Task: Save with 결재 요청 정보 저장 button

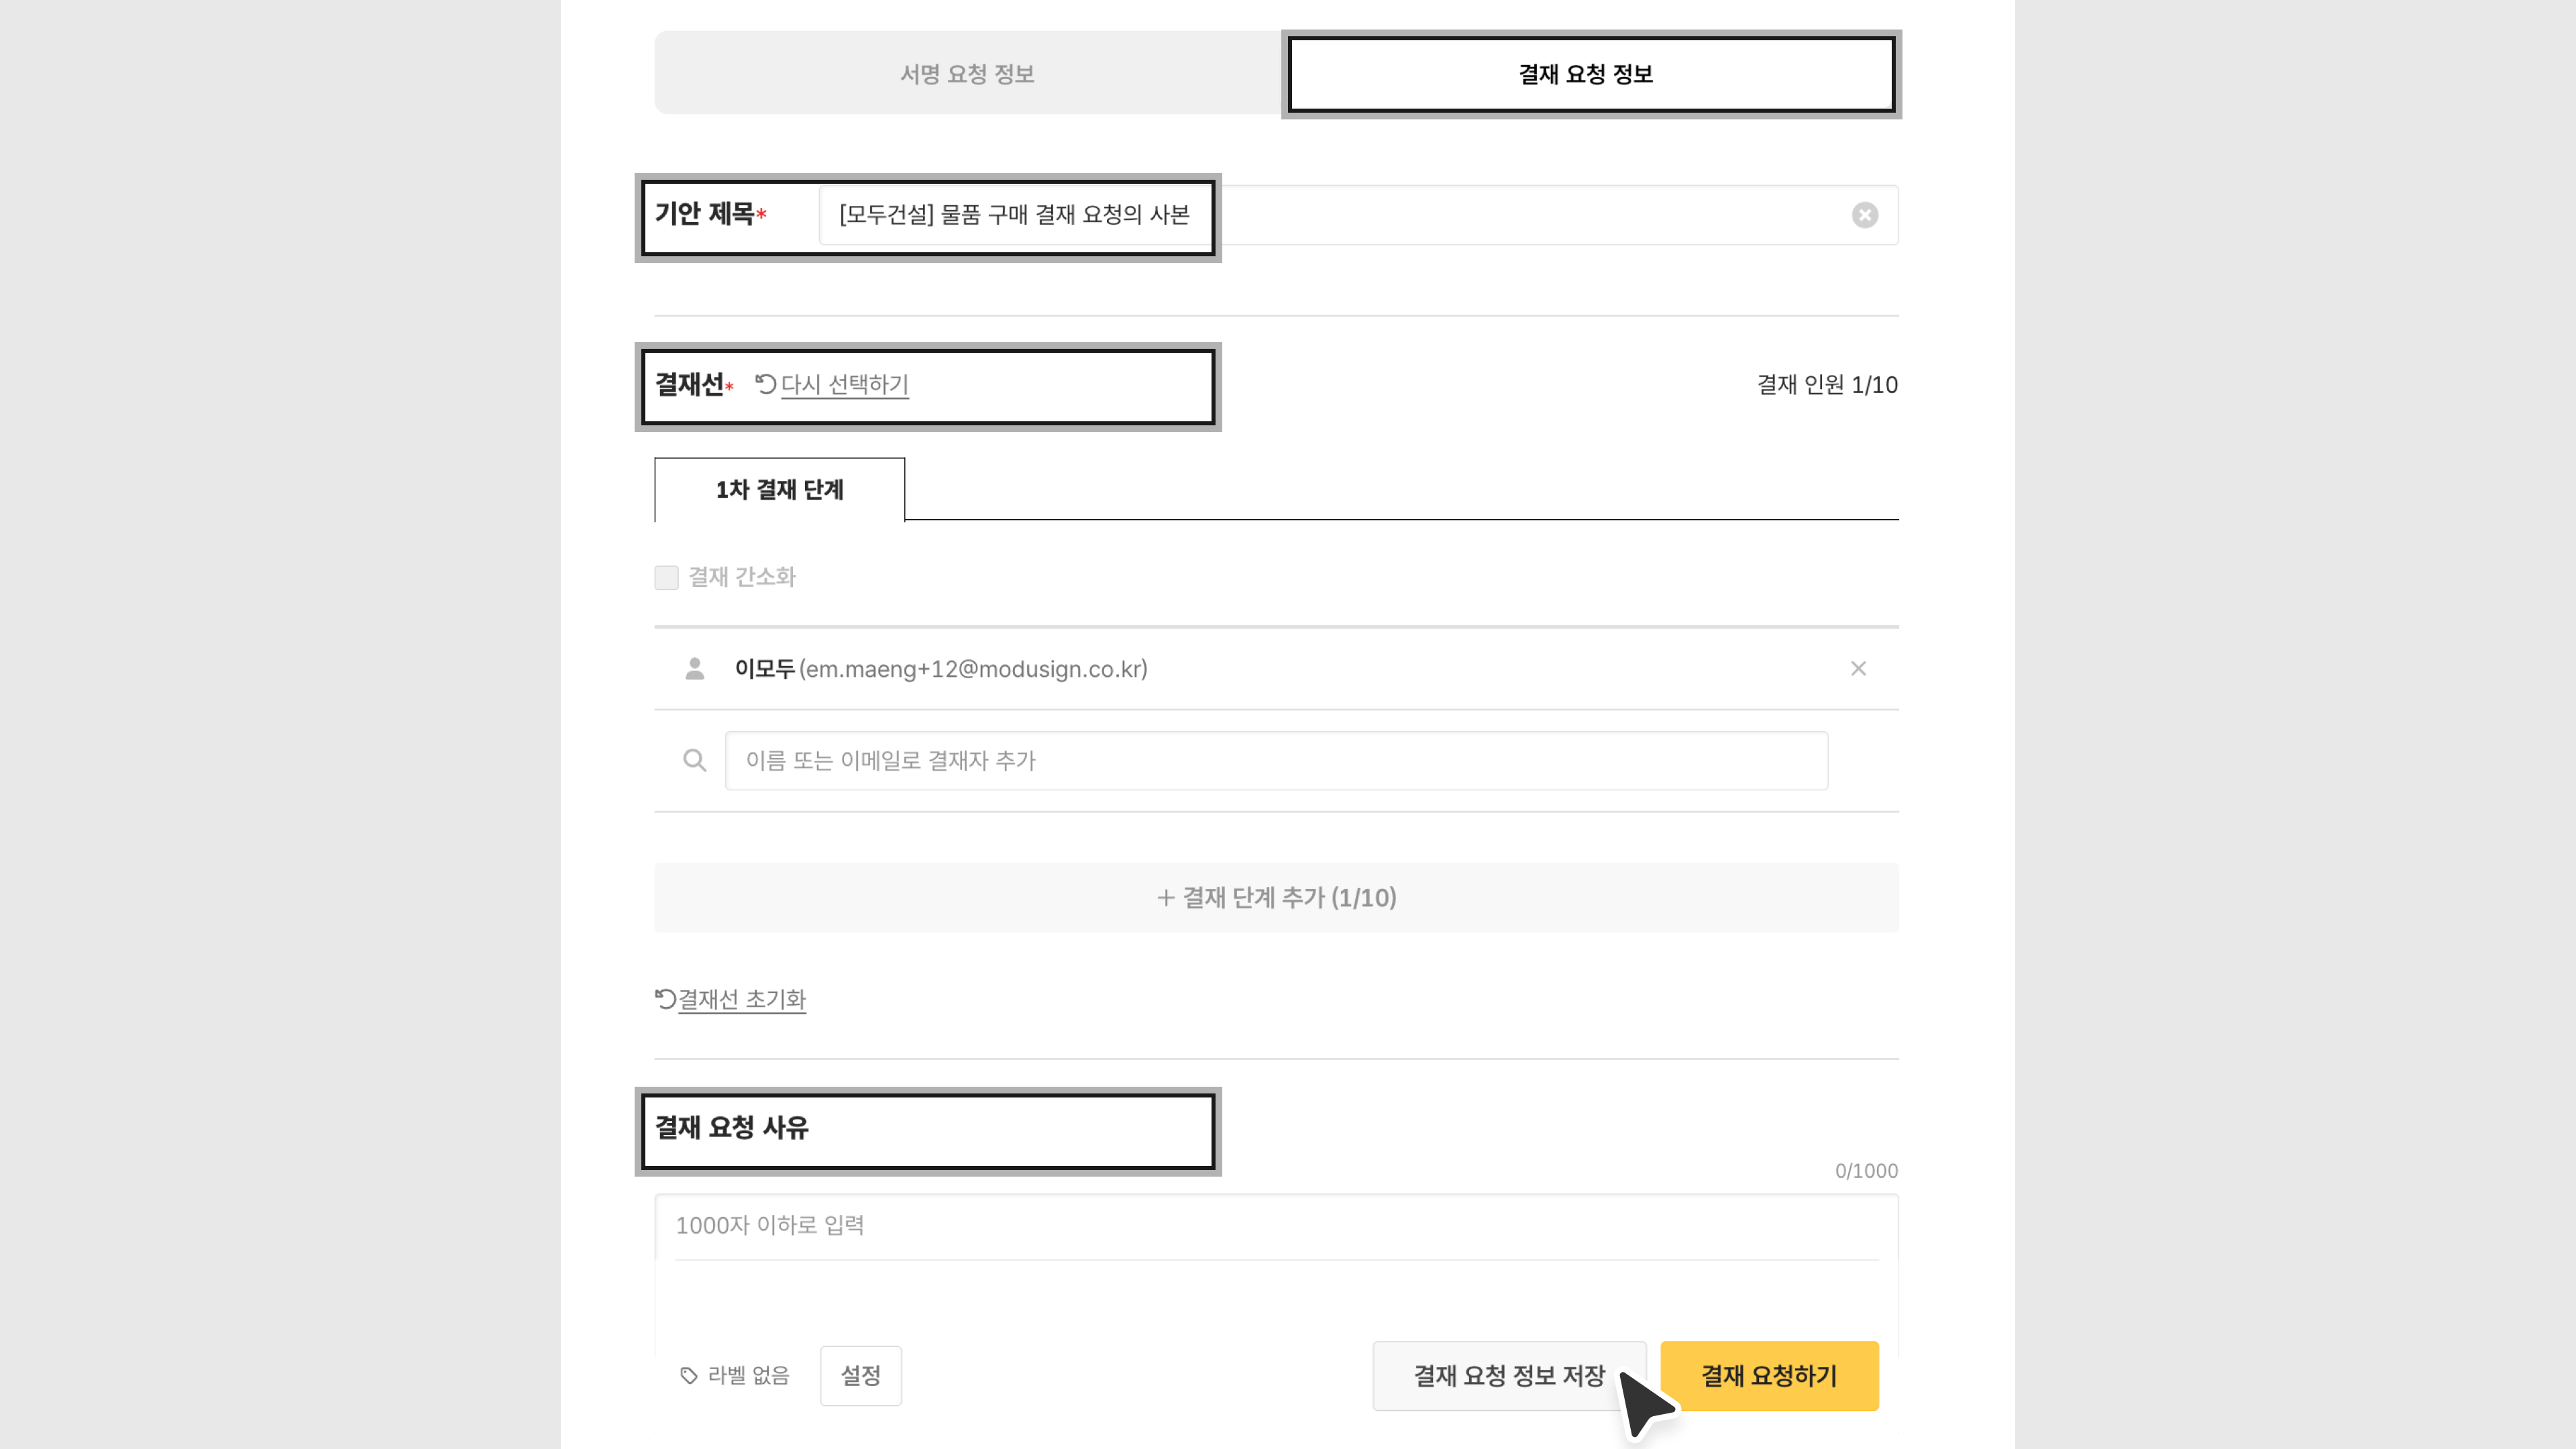Action: (x=1508, y=1375)
